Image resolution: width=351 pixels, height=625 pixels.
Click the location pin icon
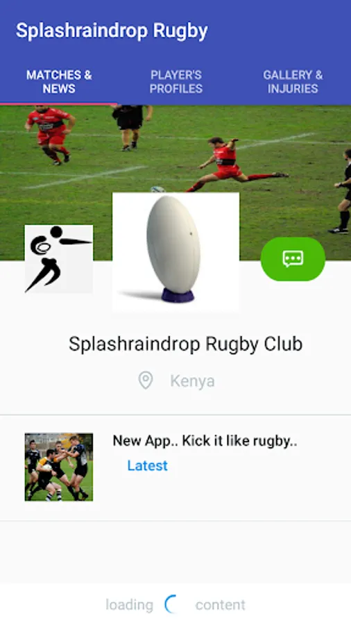click(x=145, y=381)
